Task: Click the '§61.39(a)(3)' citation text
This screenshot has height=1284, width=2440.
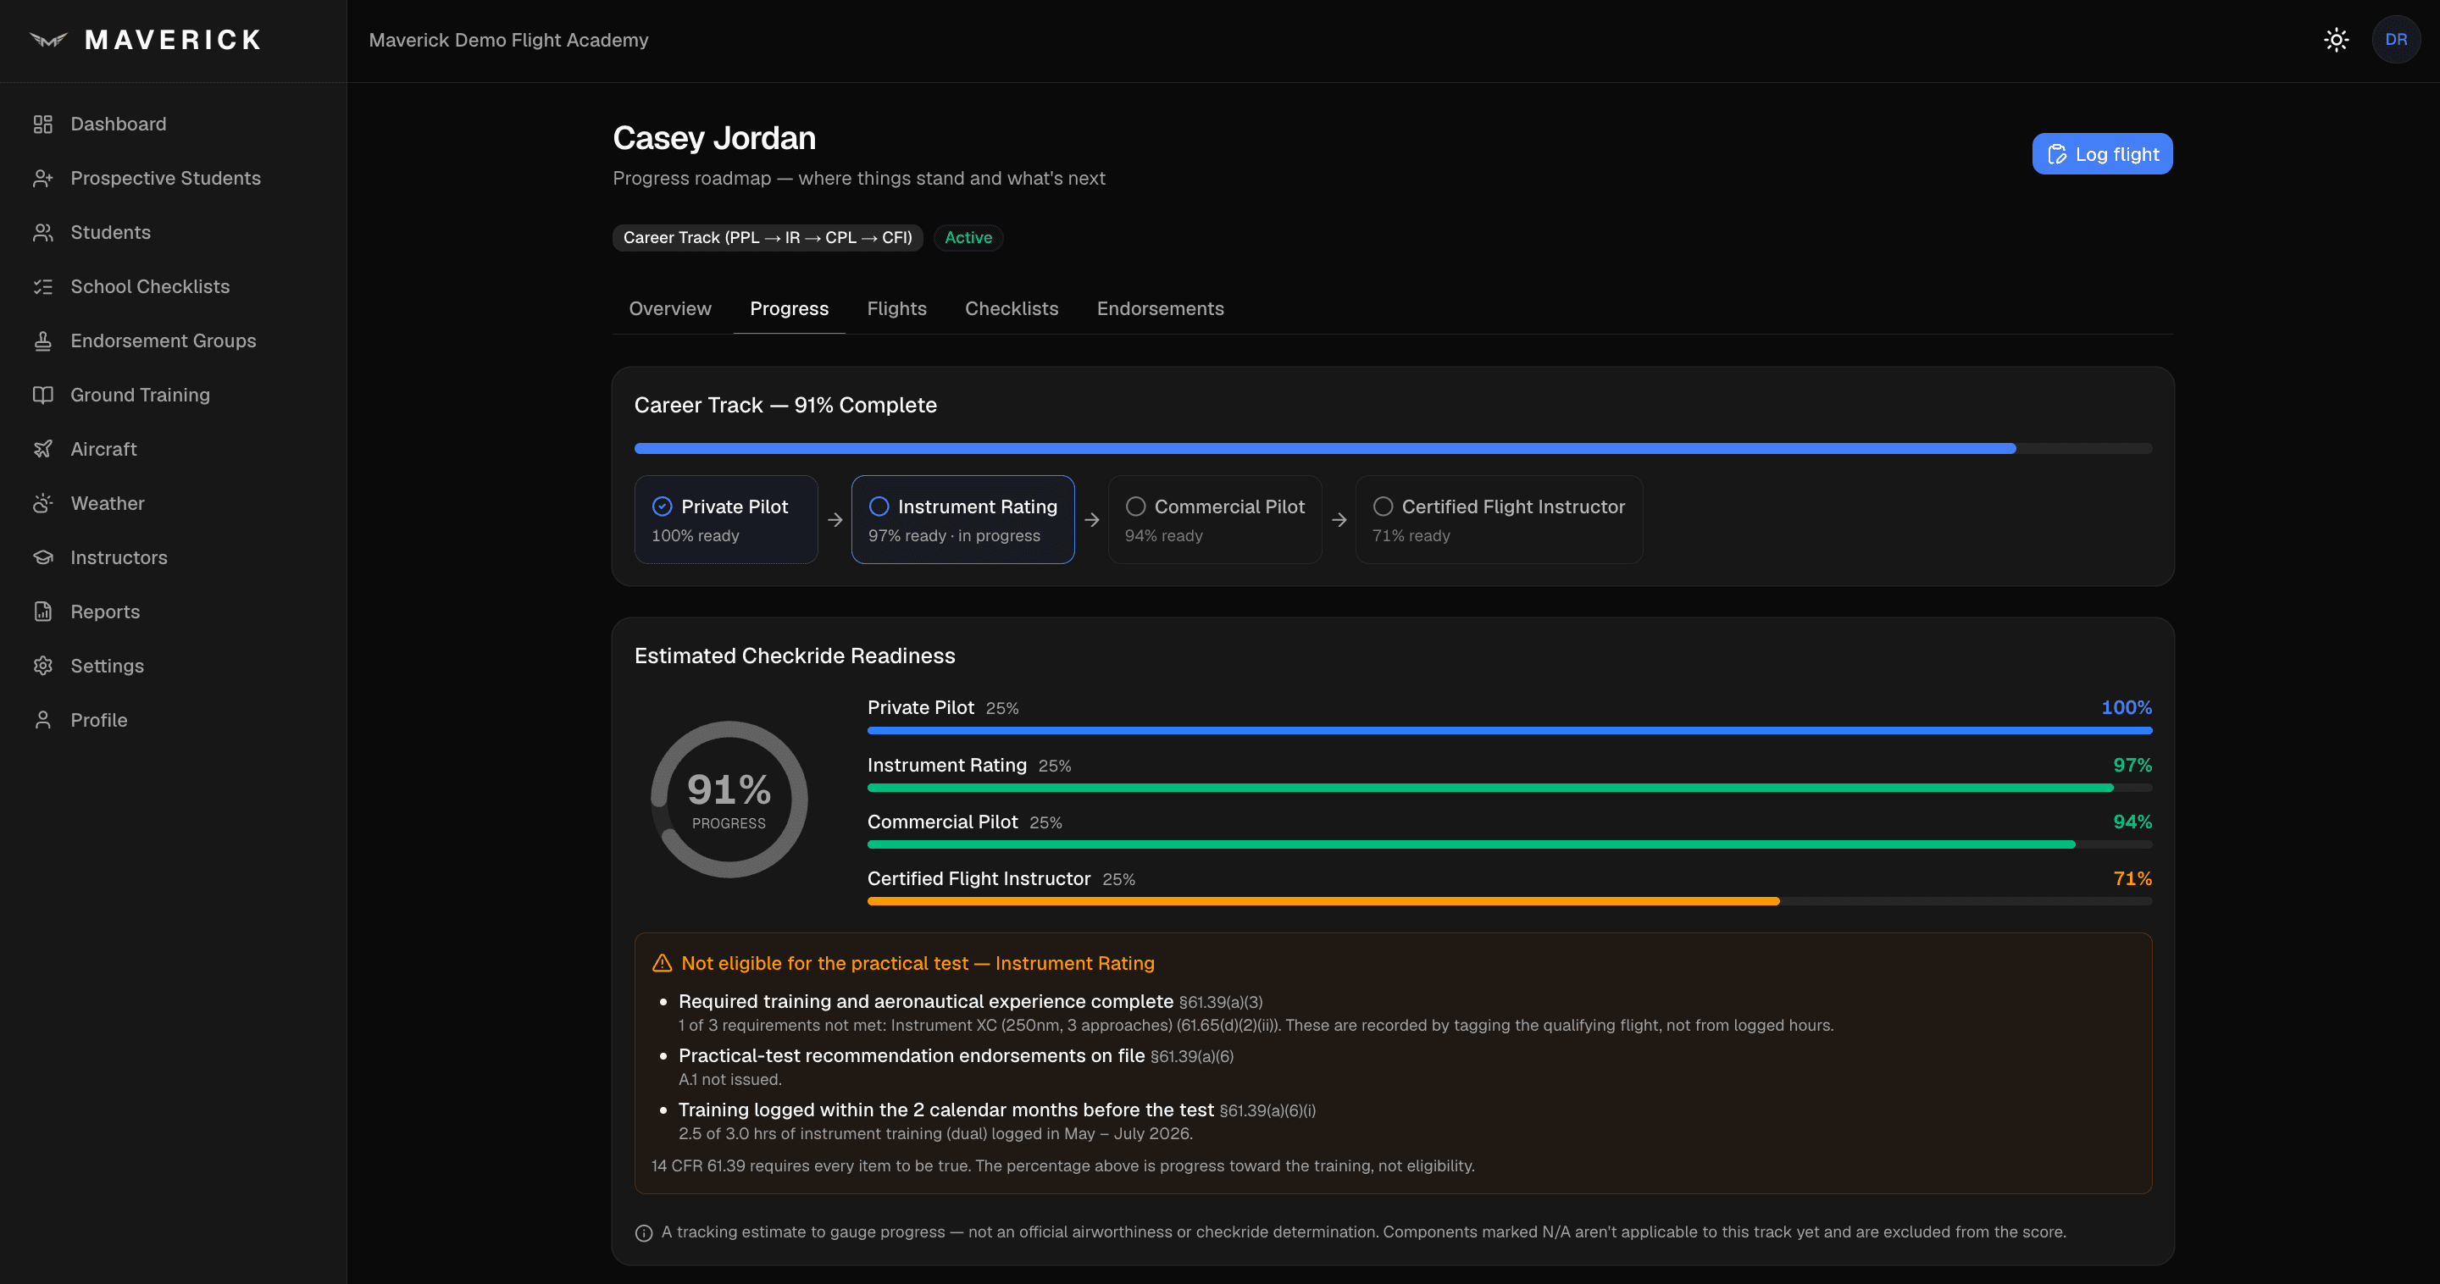Action: [1220, 1002]
